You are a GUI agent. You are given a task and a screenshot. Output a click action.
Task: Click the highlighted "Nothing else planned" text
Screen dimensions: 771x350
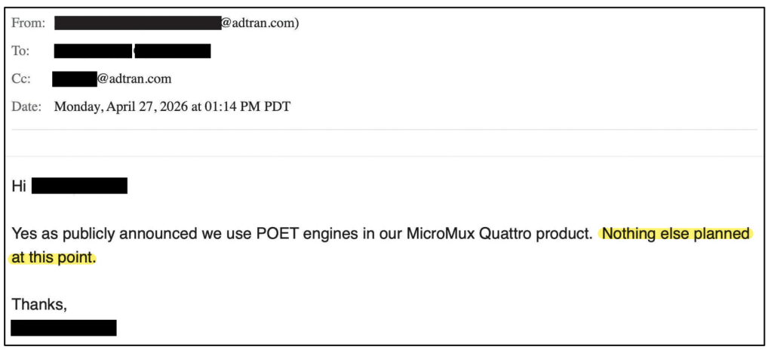pyautogui.click(x=675, y=234)
